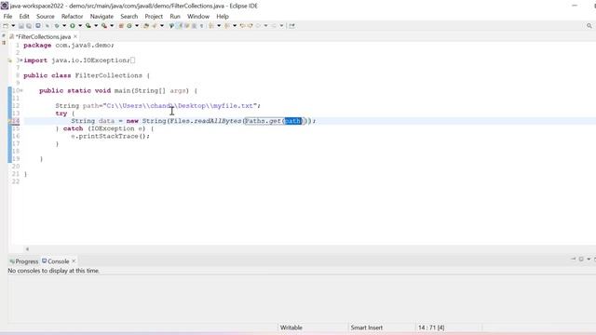Open the Run configurations dropdown arrow

80,26
